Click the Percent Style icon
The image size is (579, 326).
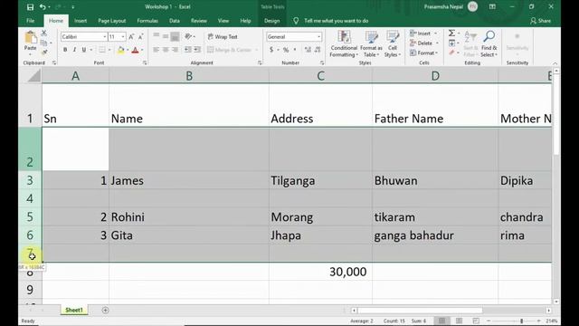(x=286, y=50)
